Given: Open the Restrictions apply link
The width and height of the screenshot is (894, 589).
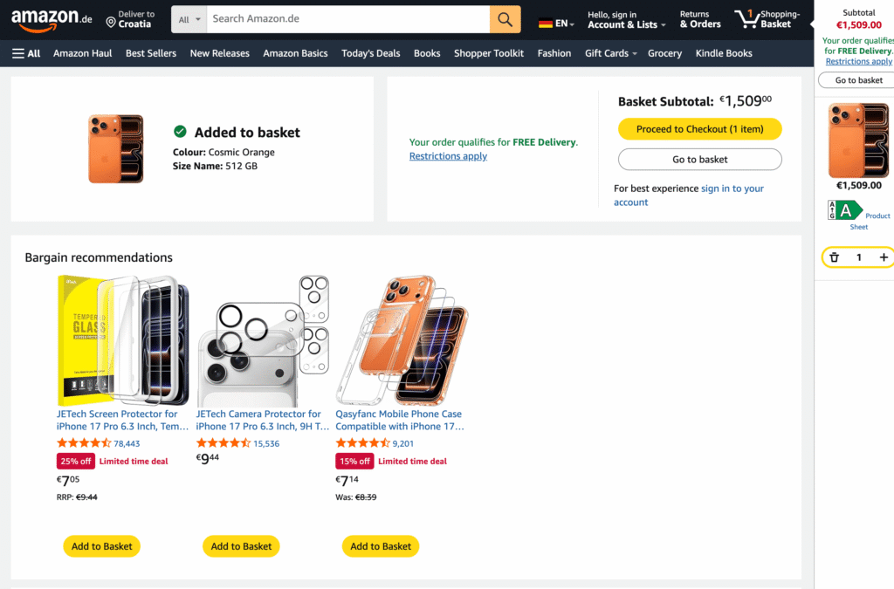Looking at the screenshot, I should [x=448, y=155].
